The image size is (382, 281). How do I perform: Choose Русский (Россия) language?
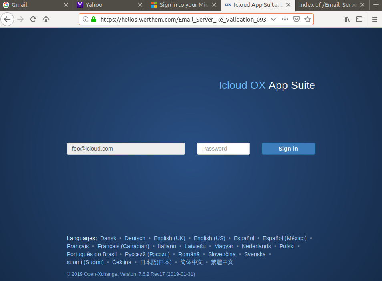pyautogui.click(x=147, y=254)
